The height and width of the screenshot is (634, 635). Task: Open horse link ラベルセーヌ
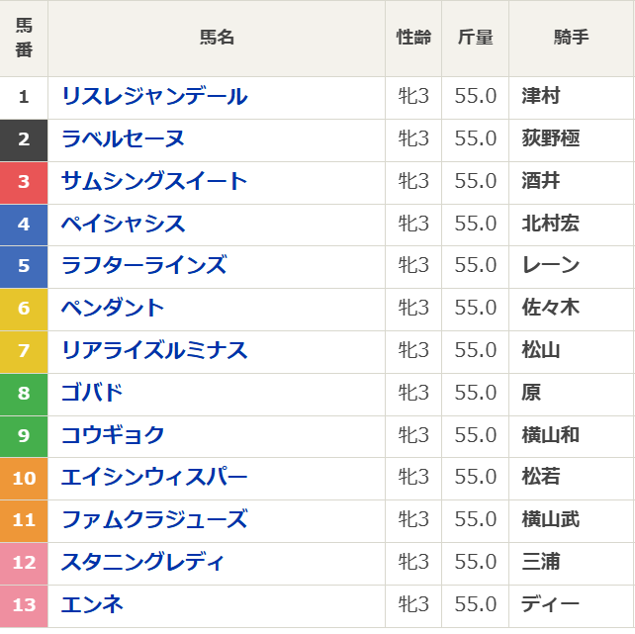click(x=123, y=139)
